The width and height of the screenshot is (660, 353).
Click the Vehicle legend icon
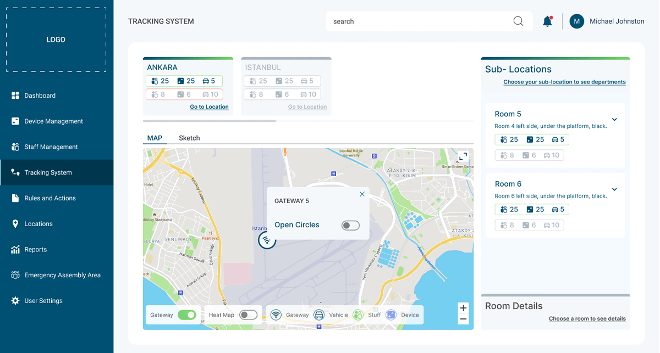click(x=319, y=315)
